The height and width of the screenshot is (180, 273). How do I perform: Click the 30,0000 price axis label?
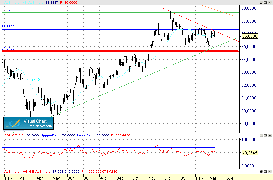point(249,111)
